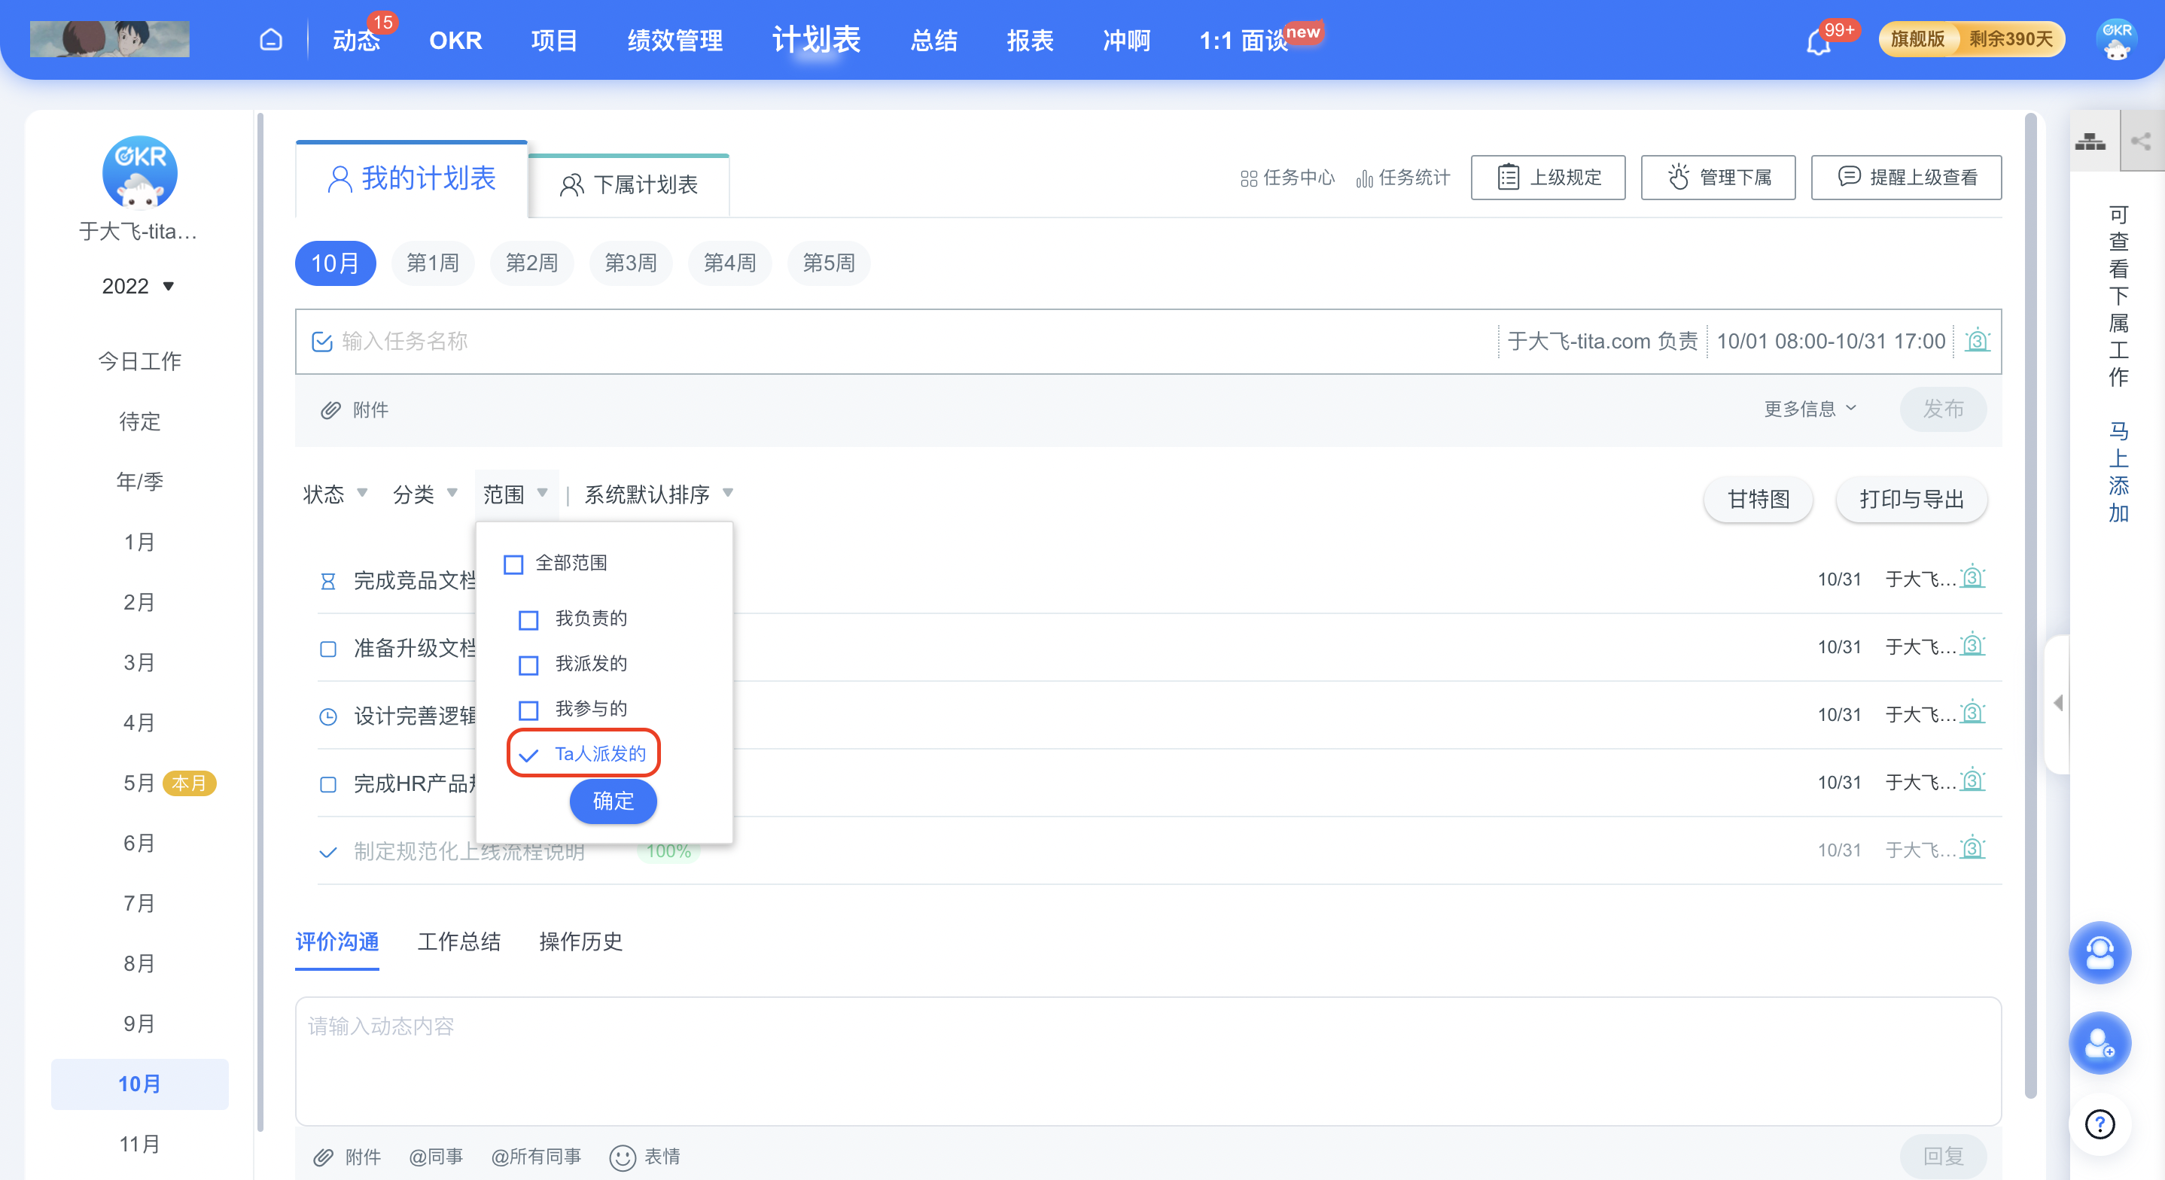Click the add user floating button
The width and height of the screenshot is (2165, 1180).
pos(2100,1042)
